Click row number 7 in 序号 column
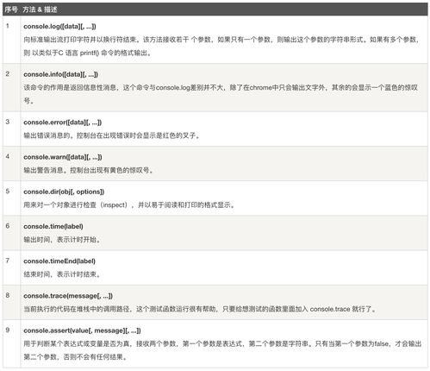 pyautogui.click(x=8, y=261)
